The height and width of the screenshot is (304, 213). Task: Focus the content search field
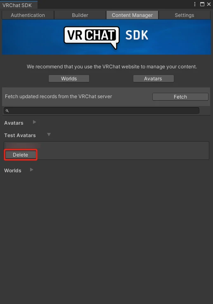[x=102, y=111]
